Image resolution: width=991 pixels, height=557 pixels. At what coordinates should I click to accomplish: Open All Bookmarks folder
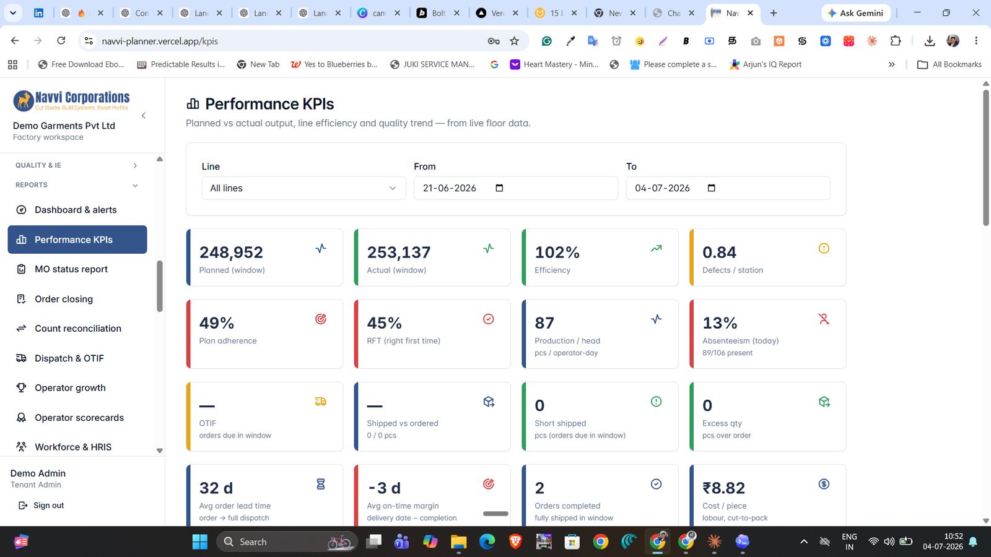[x=949, y=64]
